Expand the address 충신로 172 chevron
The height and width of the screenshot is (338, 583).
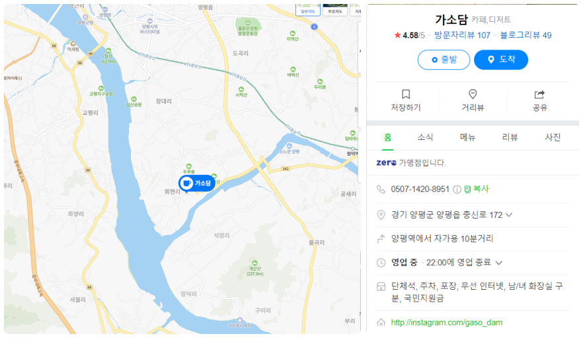pyautogui.click(x=509, y=215)
